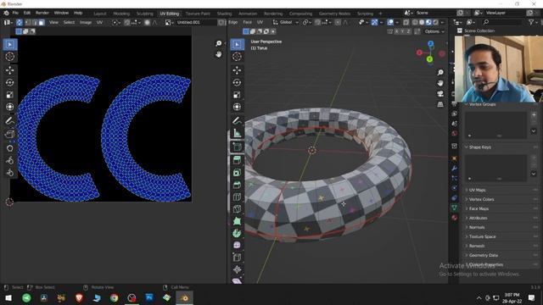Select the 3D viewport Transform tool
Image resolution: width=543 pixels, height=305 pixels.
pos(238,107)
